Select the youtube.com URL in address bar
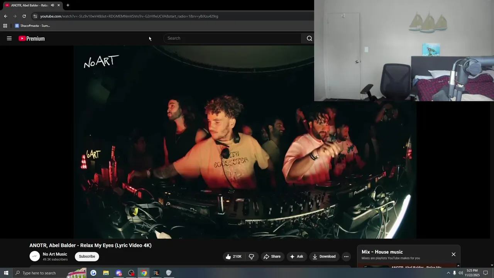 tap(129, 16)
